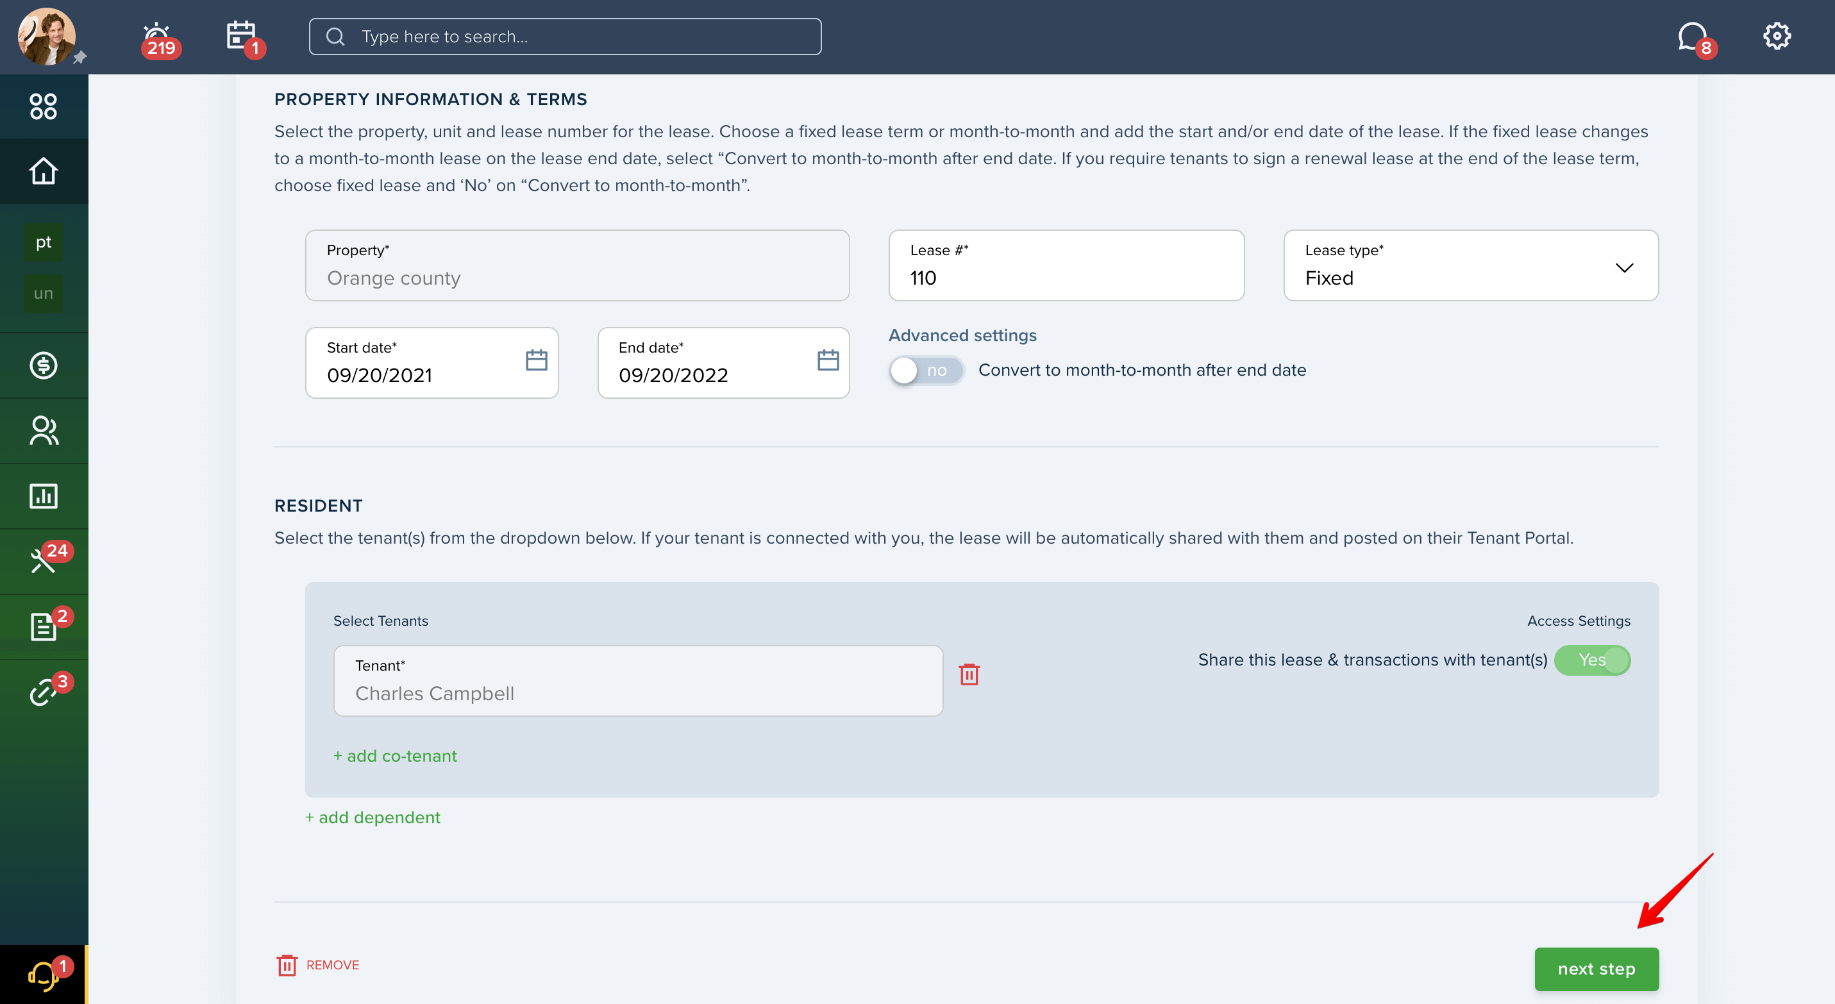Screen dimensions: 1835x1004
Task: Click the RESIDENT section heading
Action: pos(319,506)
